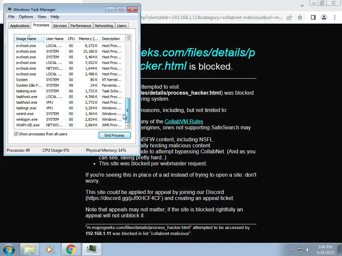Screen dimensions: 342x256
Task: Sort by the Description column header
Action: click(112, 39)
